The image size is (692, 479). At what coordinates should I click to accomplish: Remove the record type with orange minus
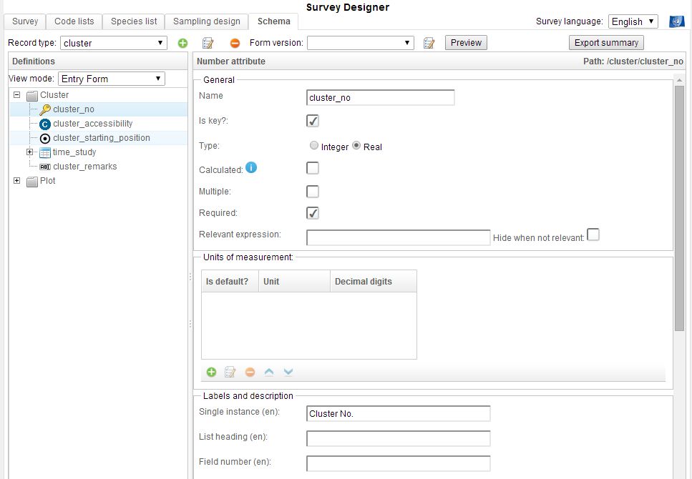[235, 43]
